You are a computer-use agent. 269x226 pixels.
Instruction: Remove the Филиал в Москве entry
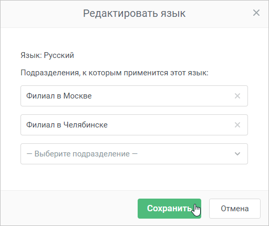tap(237, 96)
